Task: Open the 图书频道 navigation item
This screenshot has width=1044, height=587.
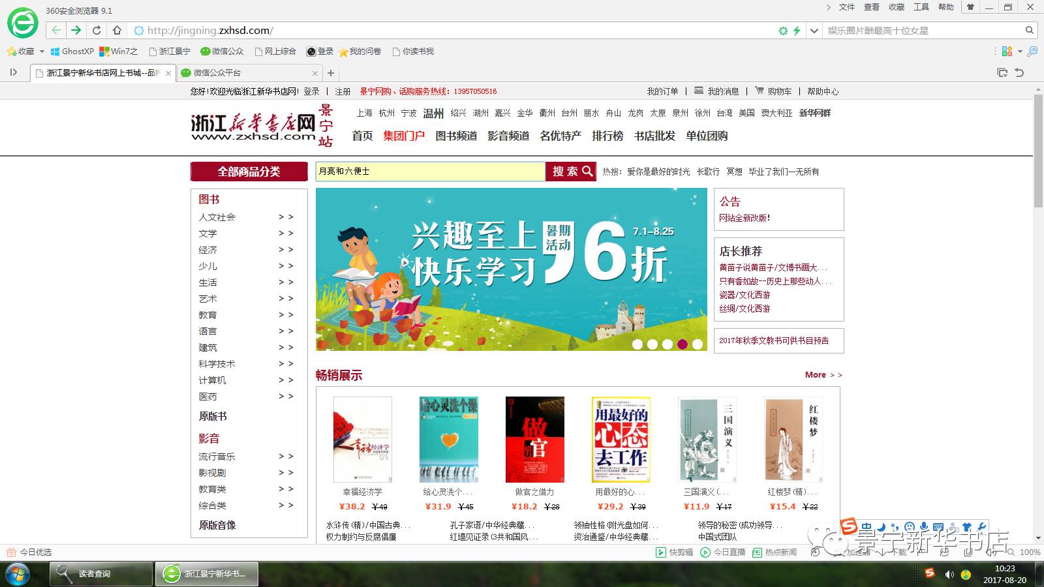Action: (456, 136)
